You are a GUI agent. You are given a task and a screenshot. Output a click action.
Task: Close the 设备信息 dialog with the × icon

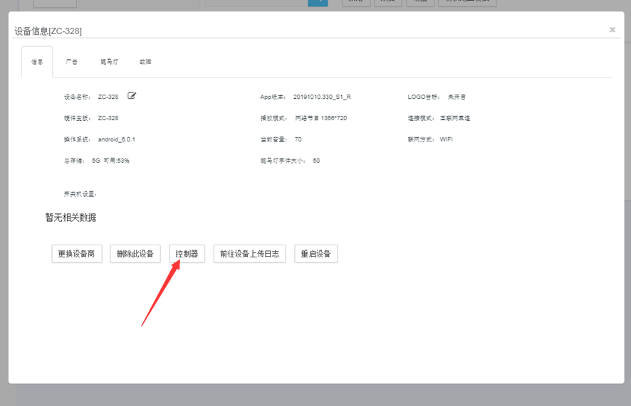612,30
